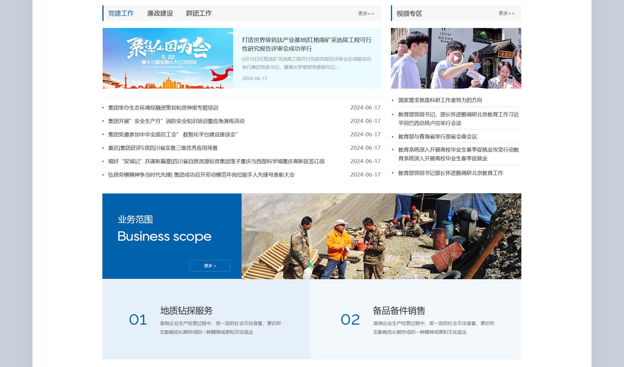Open the 01 地质钻探服务 card
This screenshot has width=624, height=367.
coord(206,319)
